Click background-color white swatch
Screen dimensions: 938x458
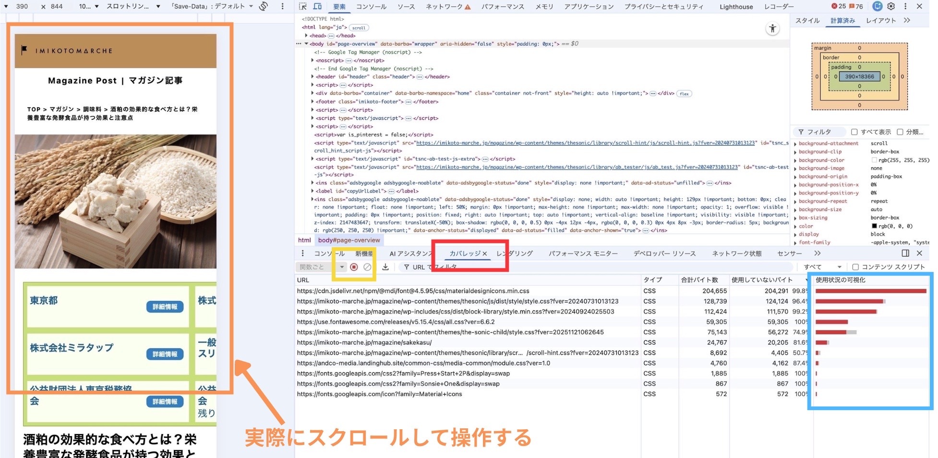pyautogui.click(x=874, y=160)
